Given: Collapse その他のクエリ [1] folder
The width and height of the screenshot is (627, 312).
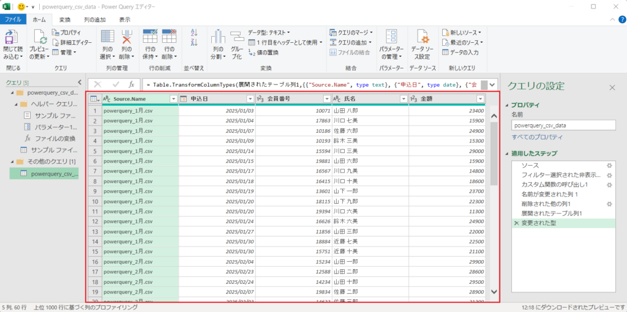Looking at the screenshot, I should click(12, 162).
